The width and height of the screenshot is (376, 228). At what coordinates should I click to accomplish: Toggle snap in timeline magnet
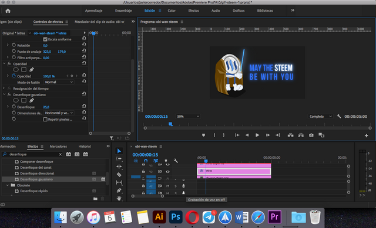point(146,161)
